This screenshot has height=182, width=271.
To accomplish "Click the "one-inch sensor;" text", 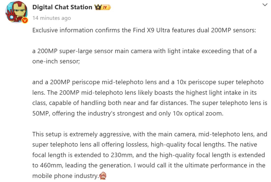I will [x=56, y=61].
